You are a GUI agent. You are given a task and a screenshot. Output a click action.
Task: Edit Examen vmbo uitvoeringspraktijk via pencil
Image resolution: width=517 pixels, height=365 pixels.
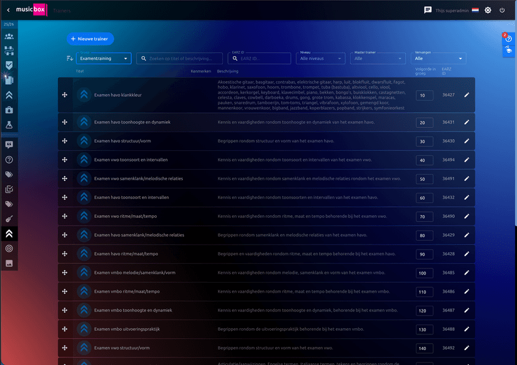(x=466, y=329)
